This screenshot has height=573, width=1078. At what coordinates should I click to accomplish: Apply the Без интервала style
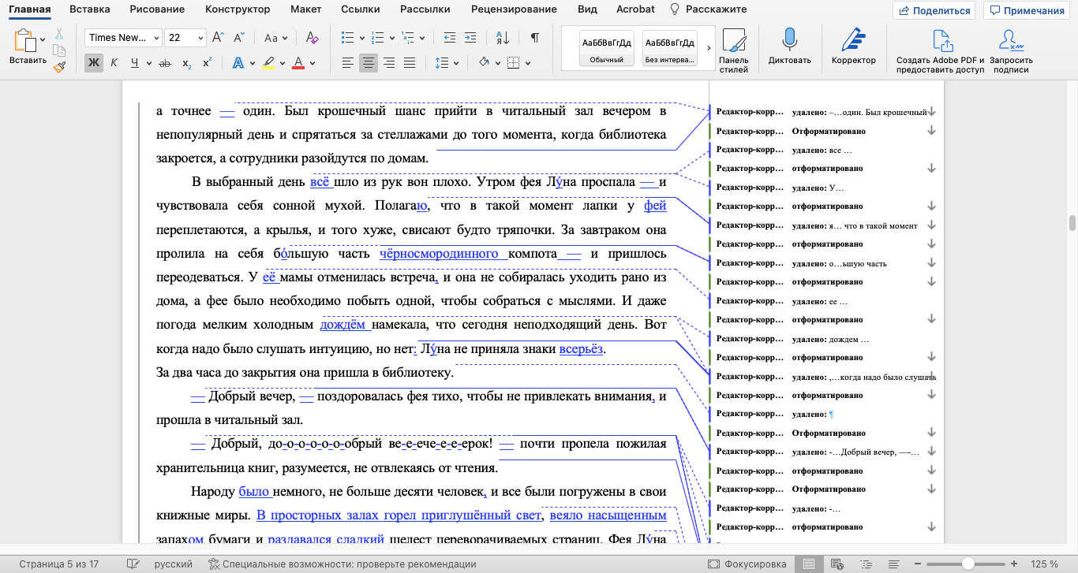click(x=670, y=49)
